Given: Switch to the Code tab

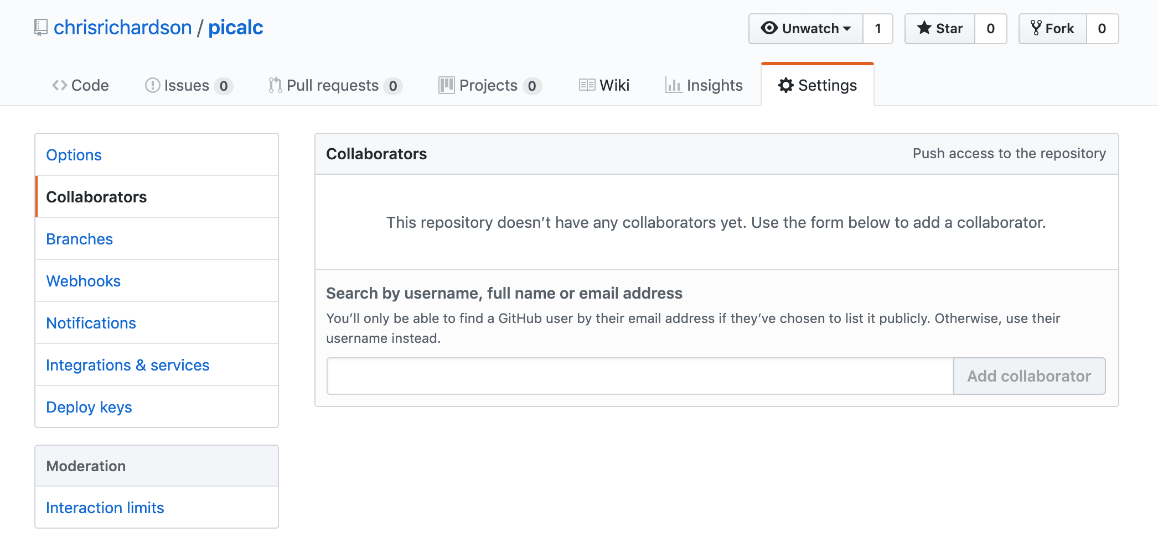Looking at the screenshot, I should pos(80,85).
